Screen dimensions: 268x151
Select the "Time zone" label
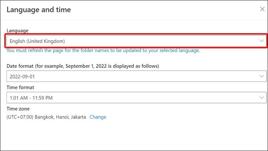(x=18, y=109)
